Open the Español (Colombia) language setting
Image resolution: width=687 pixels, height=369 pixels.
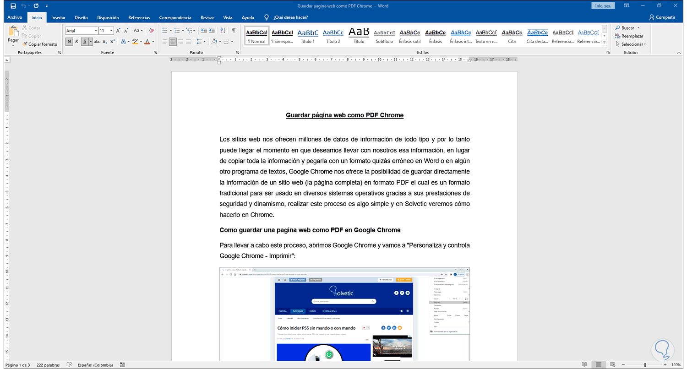(x=95, y=365)
